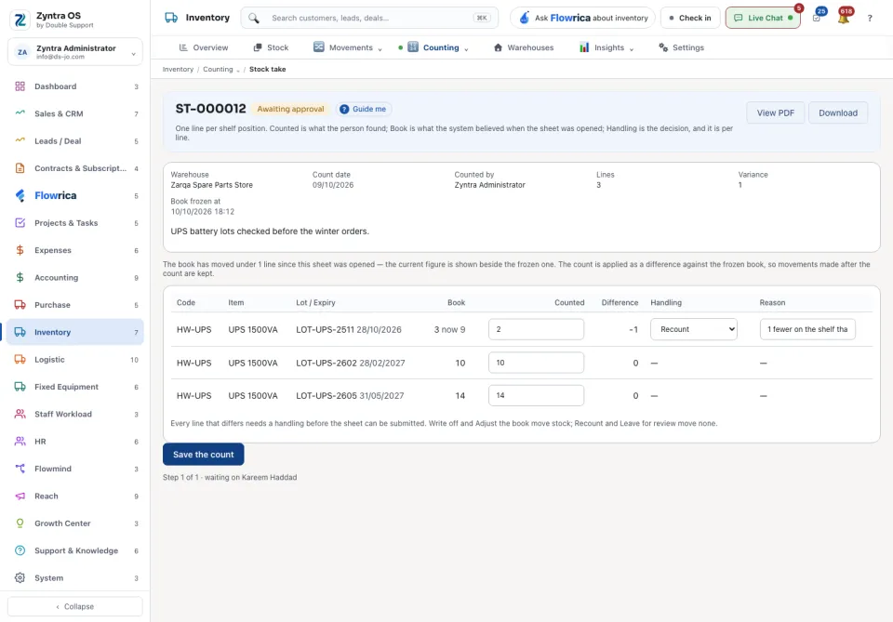
Task: Go to Growth Center
Action: [x=75, y=523]
